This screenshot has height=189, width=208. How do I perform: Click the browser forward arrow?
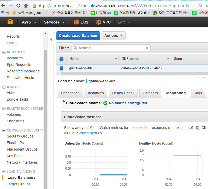click(x=11, y=5)
